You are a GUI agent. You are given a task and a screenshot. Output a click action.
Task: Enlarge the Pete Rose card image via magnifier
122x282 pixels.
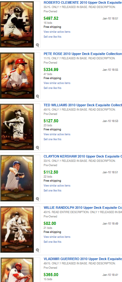[37, 96]
